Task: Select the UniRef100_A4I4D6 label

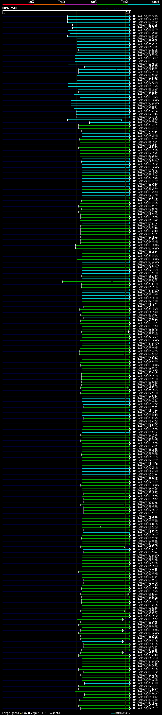Action: [x=145, y=287]
